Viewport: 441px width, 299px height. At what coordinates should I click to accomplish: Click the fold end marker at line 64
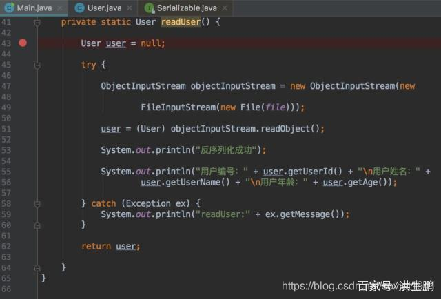37,268
